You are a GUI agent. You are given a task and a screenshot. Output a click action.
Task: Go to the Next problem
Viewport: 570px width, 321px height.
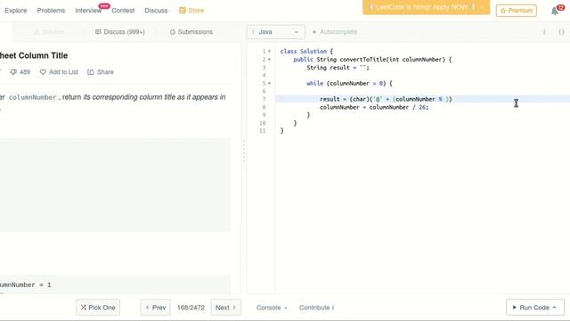pyautogui.click(x=225, y=308)
